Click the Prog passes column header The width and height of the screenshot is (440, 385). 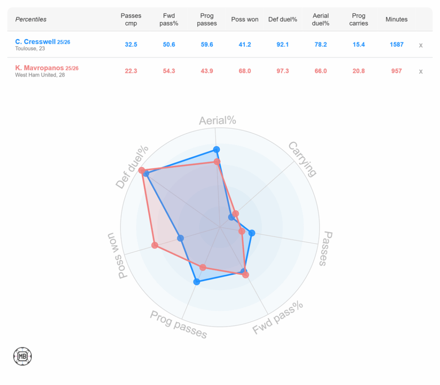(207, 19)
